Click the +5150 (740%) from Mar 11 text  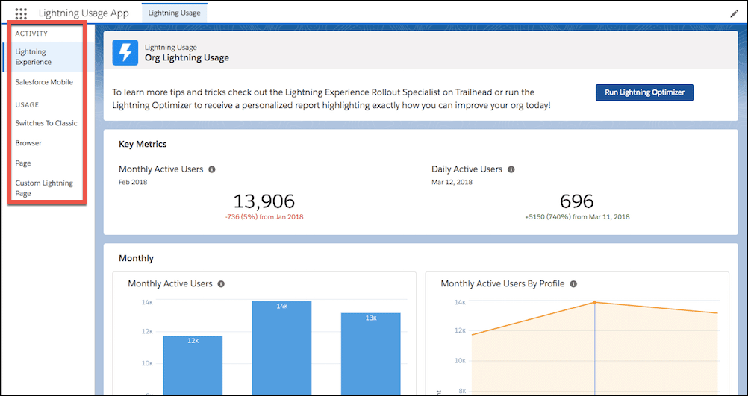(x=577, y=217)
